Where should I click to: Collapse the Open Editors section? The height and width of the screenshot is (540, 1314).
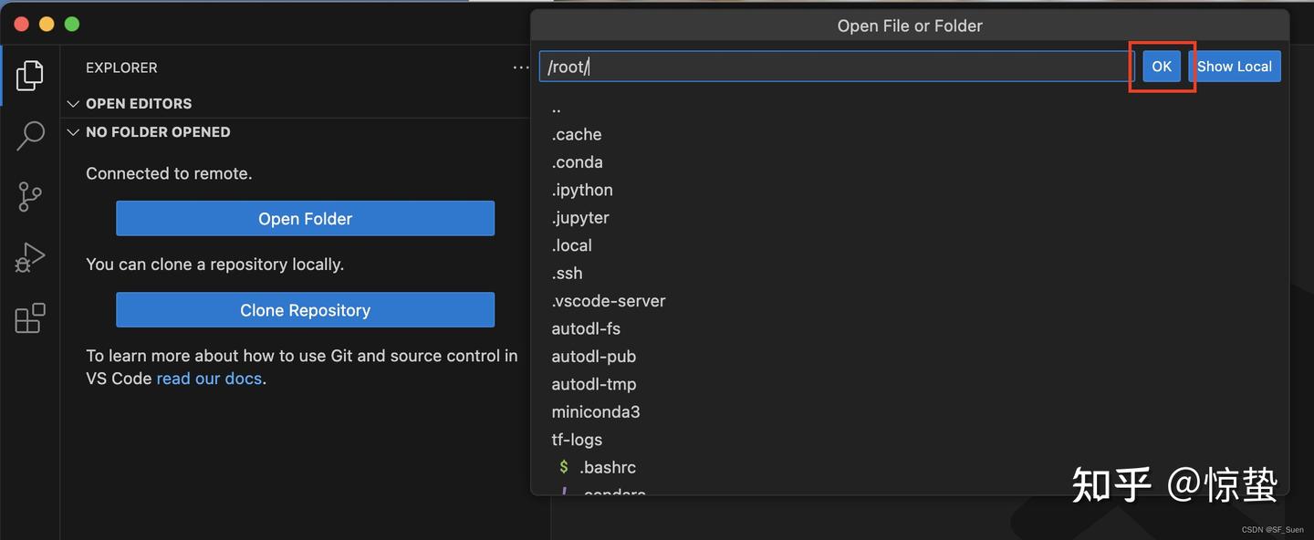[74, 104]
